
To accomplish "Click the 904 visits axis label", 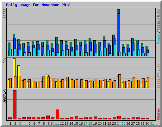I will click(5, 61).
